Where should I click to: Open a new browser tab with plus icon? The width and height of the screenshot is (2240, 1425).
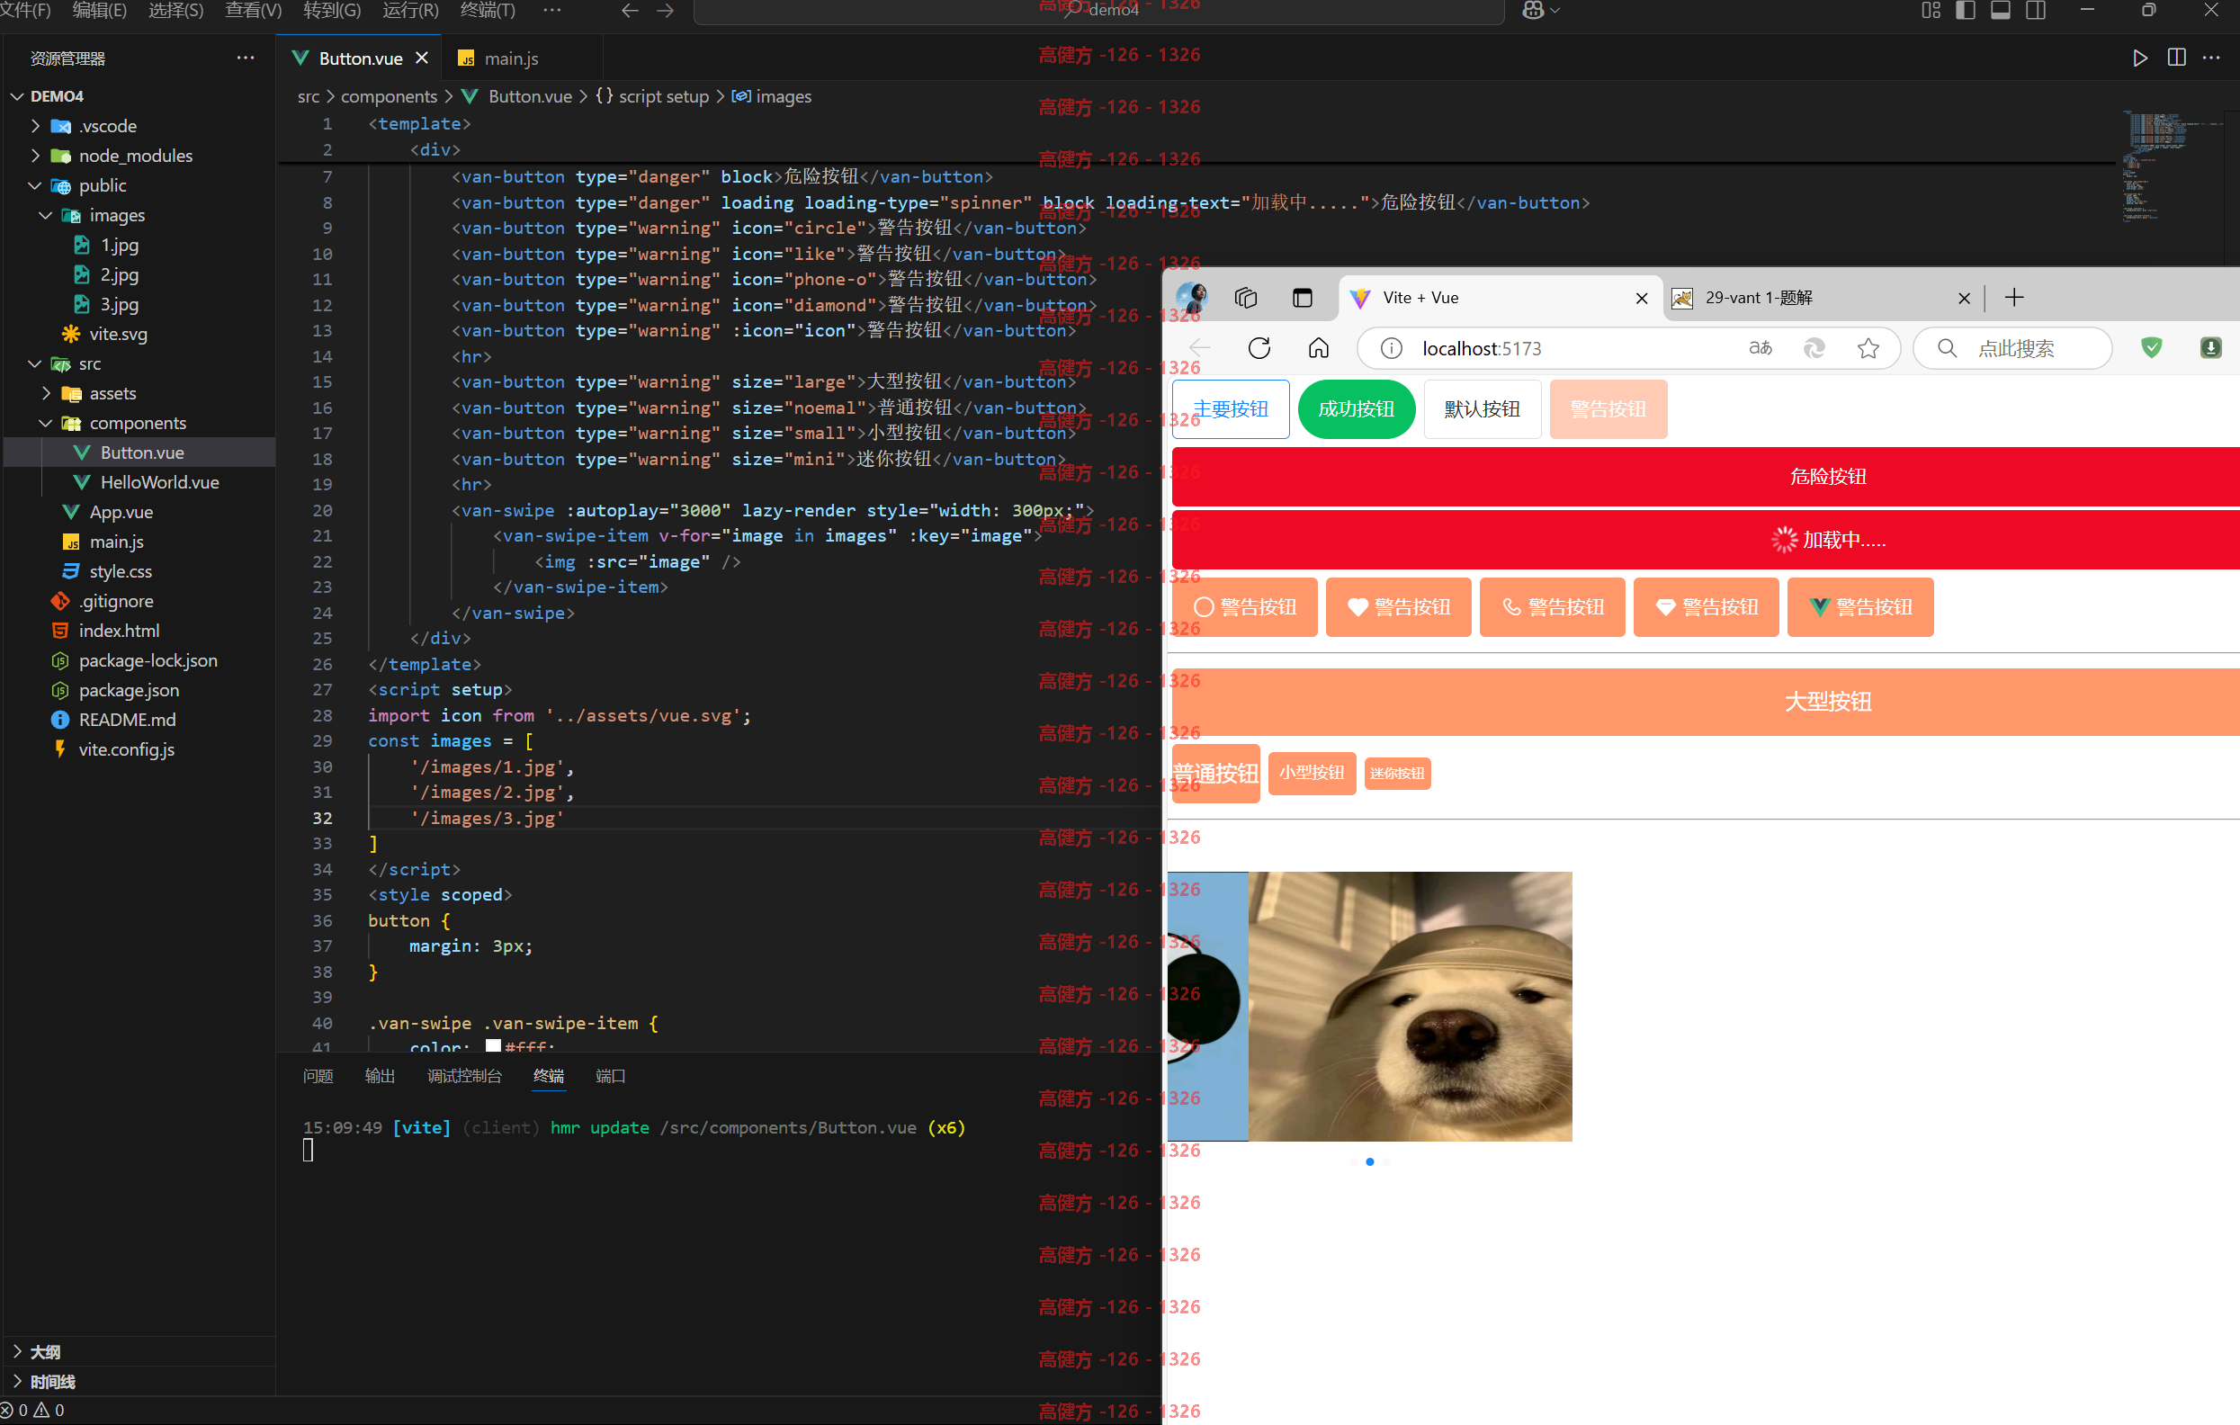(x=2014, y=298)
